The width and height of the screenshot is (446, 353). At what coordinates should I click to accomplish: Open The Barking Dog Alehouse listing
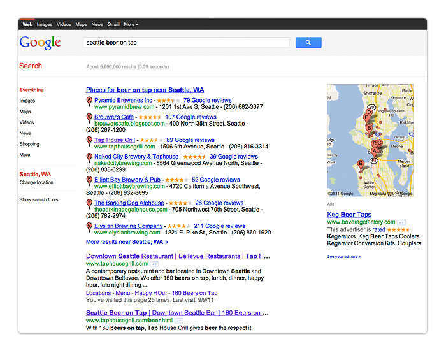(129, 203)
